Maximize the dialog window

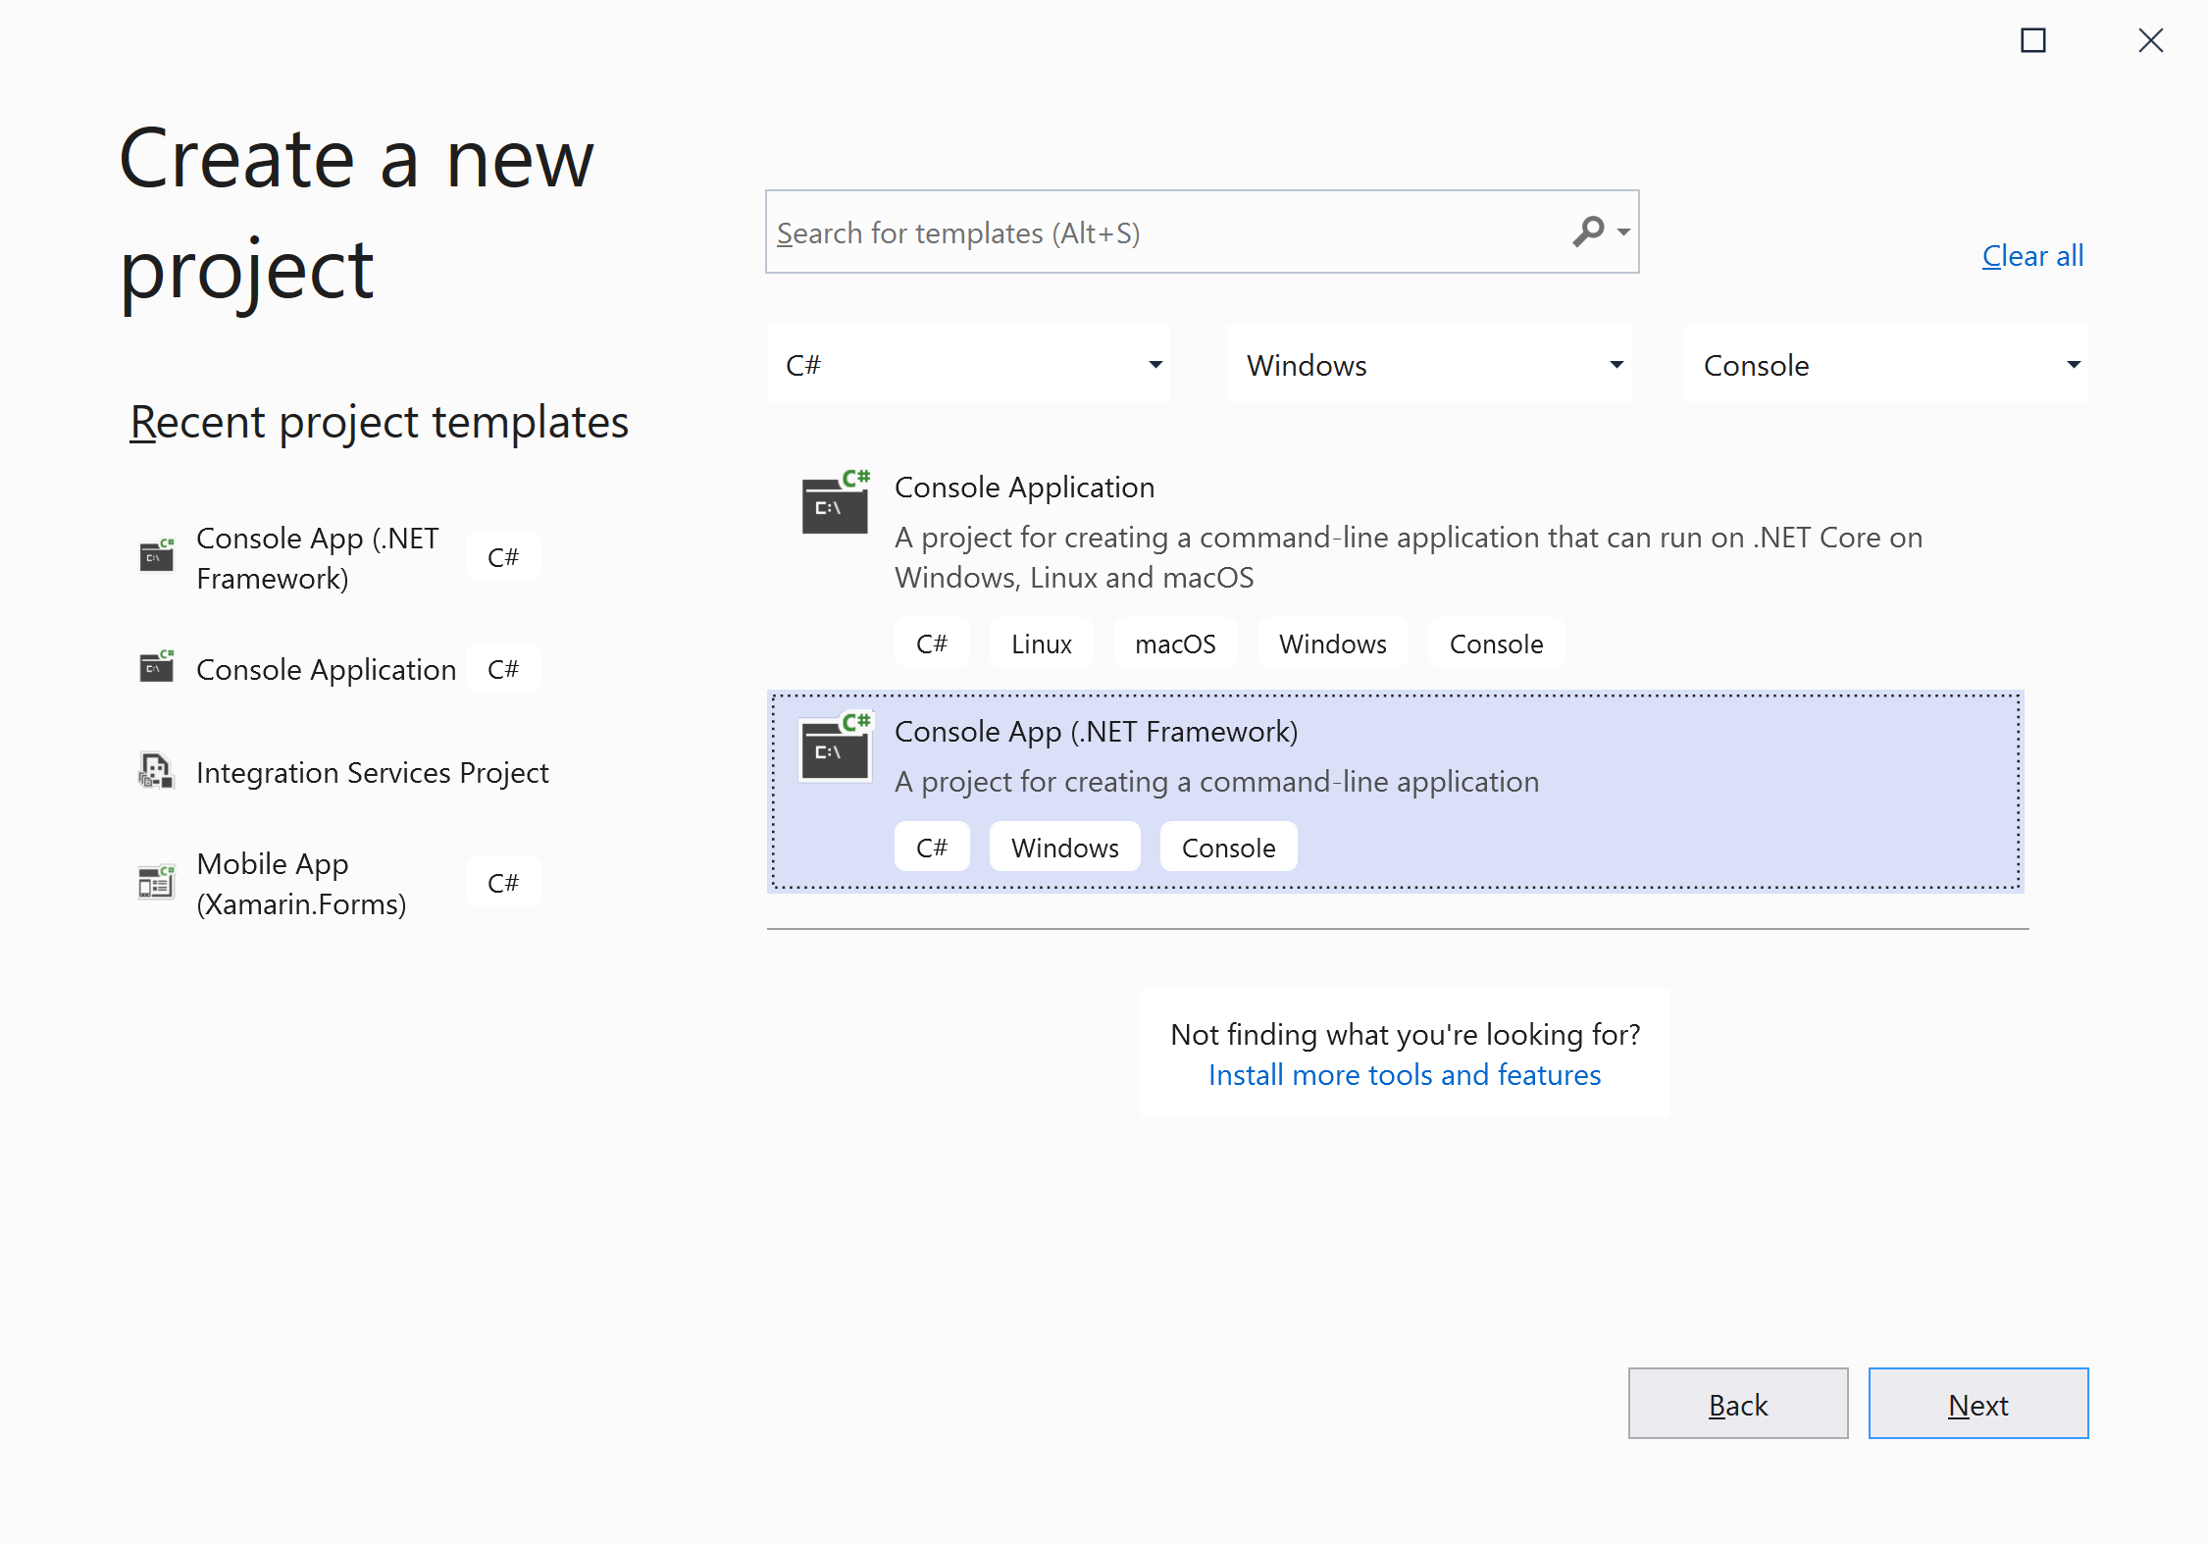[x=2032, y=40]
